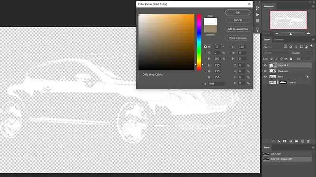Open the History panel icon in side dock
The image size is (316, 177).
point(258,8)
